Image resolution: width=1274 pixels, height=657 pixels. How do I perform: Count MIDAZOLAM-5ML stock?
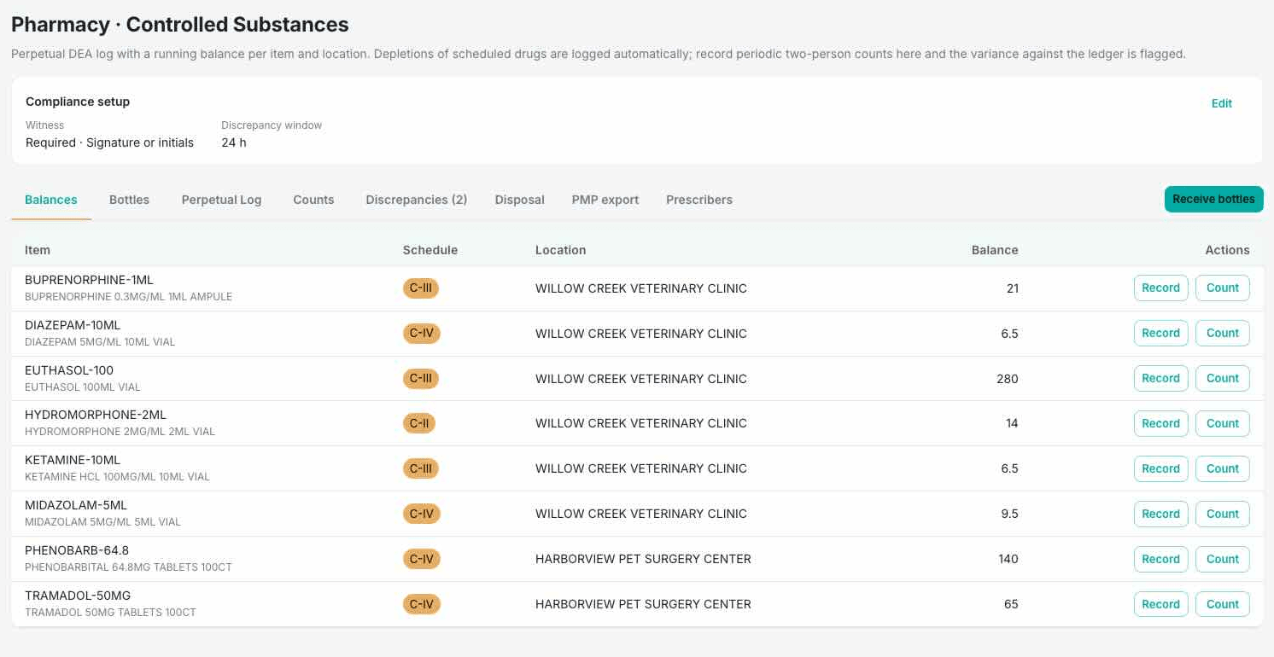click(x=1222, y=514)
